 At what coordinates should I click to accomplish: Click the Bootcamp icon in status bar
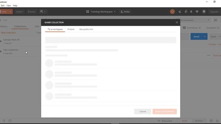point(159,121)
